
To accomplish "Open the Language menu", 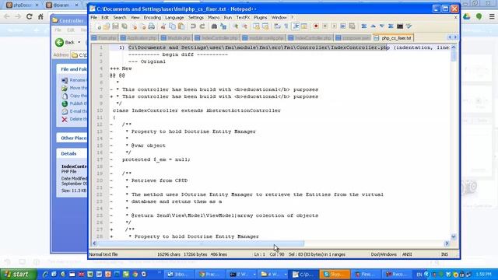I will 174,17.
